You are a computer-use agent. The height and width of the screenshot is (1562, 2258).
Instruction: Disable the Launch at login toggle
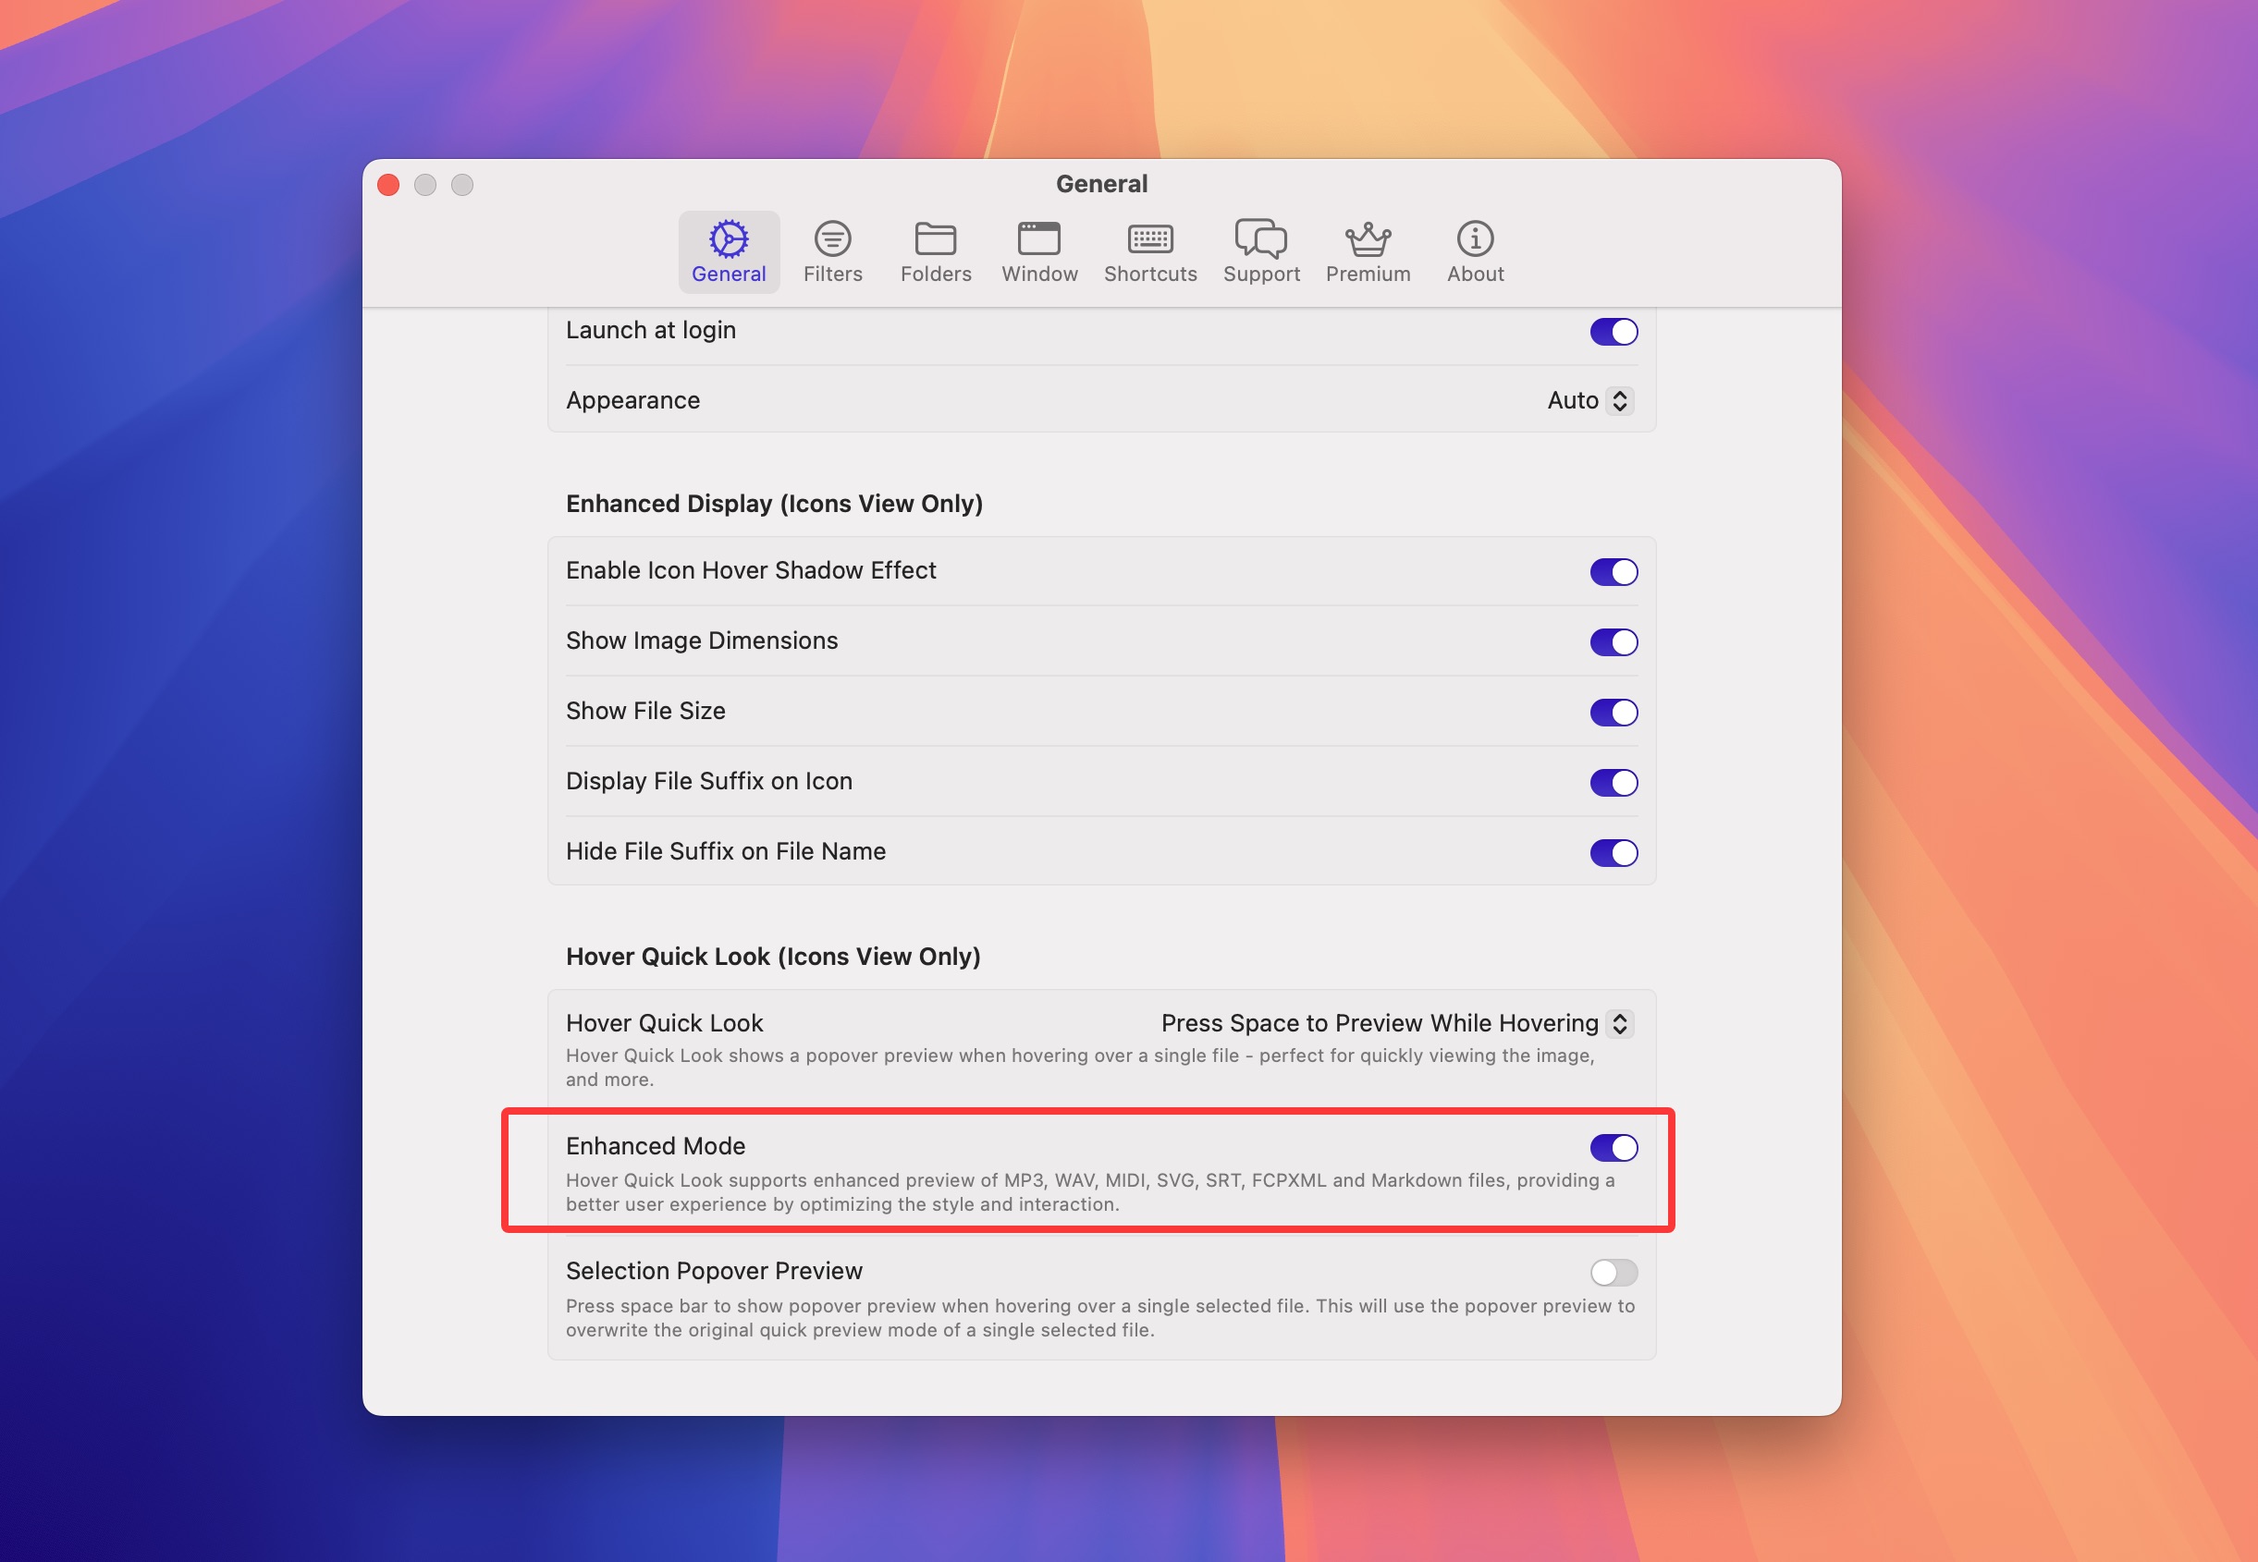coord(1613,332)
